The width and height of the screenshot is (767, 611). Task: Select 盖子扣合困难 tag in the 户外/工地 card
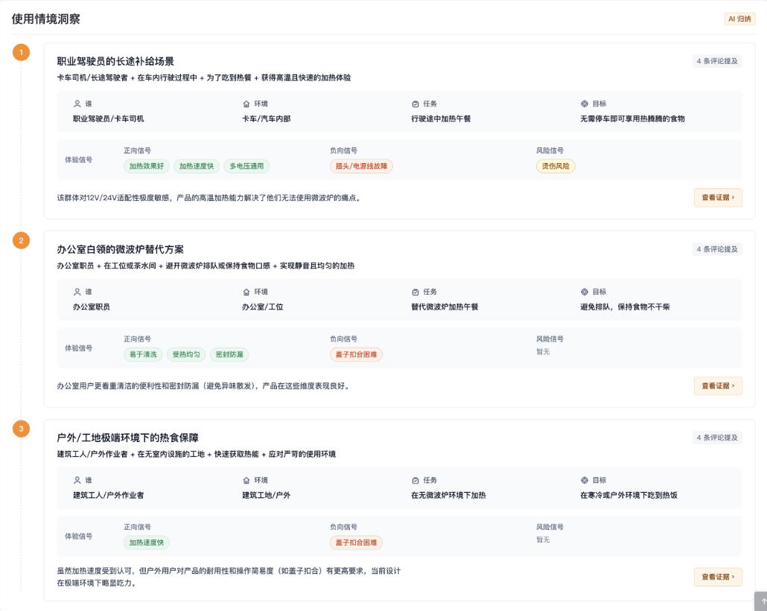pyautogui.click(x=356, y=543)
